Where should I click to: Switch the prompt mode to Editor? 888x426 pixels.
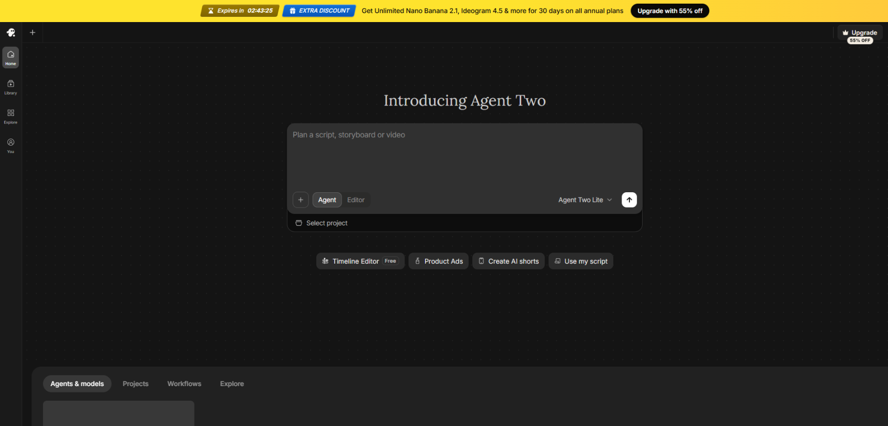click(x=356, y=200)
